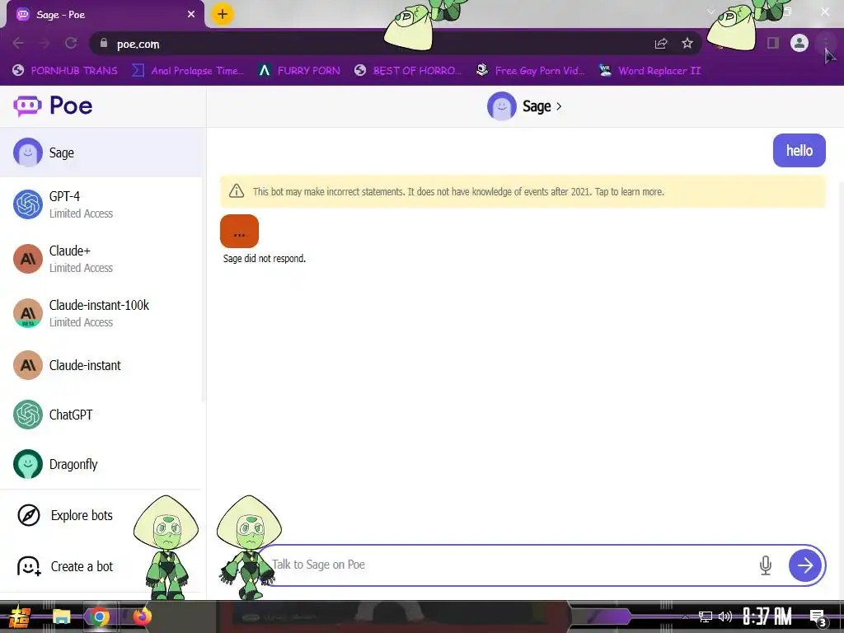Viewport: 844px width, 633px height.
Task: Click the Sage avatar in chat header
Action: coord(502,106)
